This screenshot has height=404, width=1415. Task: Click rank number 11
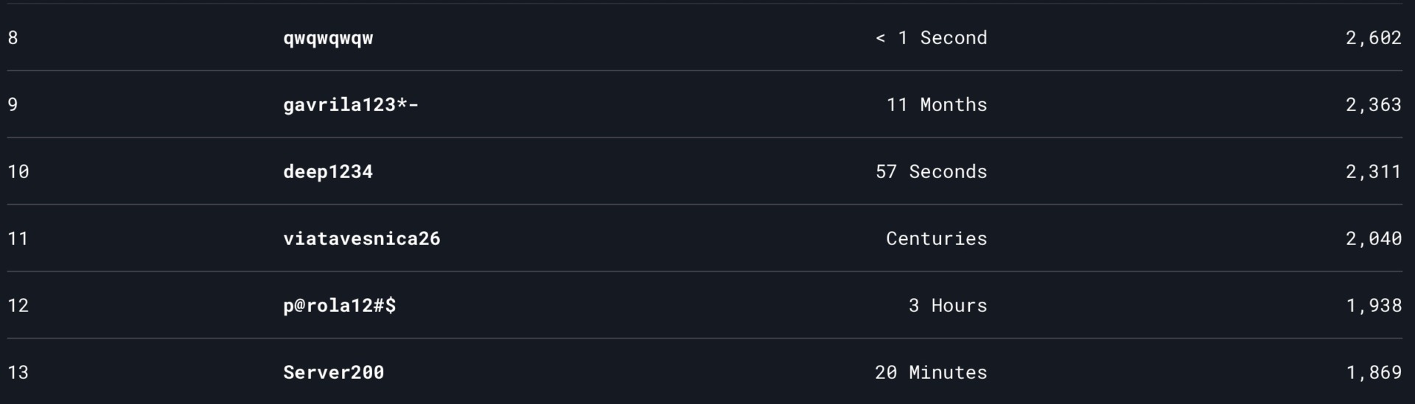(18, 238)
